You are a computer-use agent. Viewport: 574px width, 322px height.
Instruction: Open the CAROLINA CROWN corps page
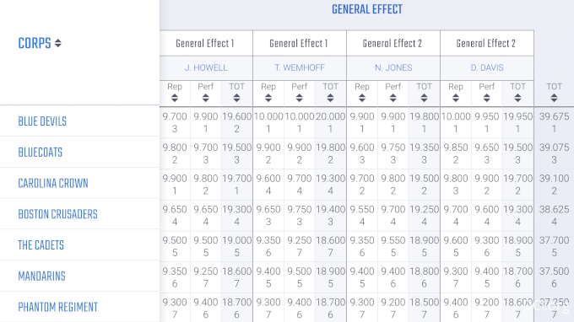[53, 183]
